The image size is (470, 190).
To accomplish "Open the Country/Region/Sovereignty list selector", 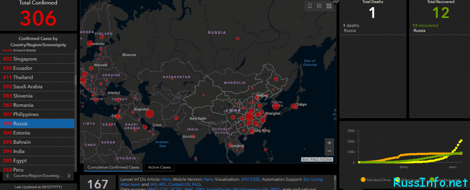I will coord(38,176).
